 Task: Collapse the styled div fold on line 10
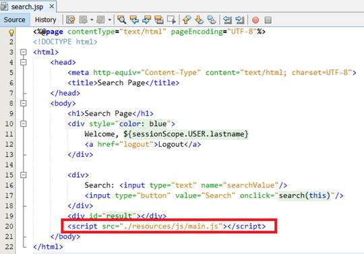click(x=23, y=124)
